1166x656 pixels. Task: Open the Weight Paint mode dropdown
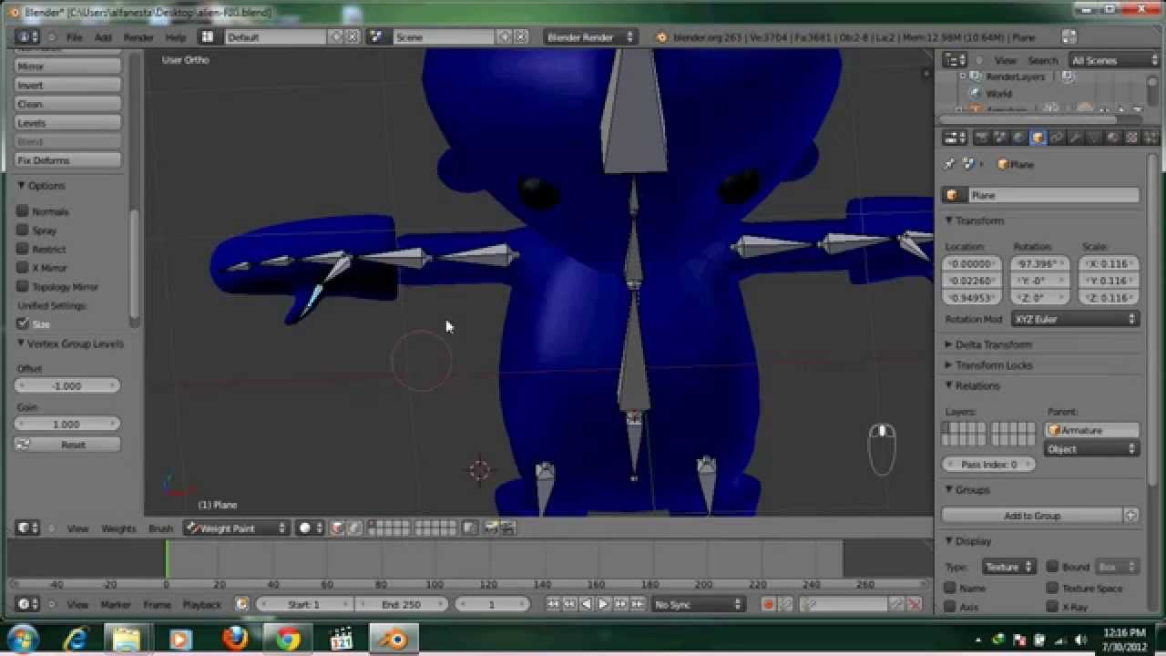point(237,528)
